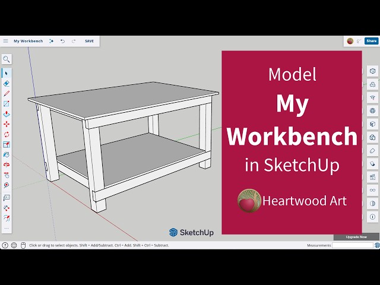Click the sparkle icon beside the title
Image resolution: width=380 pixels, height=285 pixels.
click(x=51, y=41)
